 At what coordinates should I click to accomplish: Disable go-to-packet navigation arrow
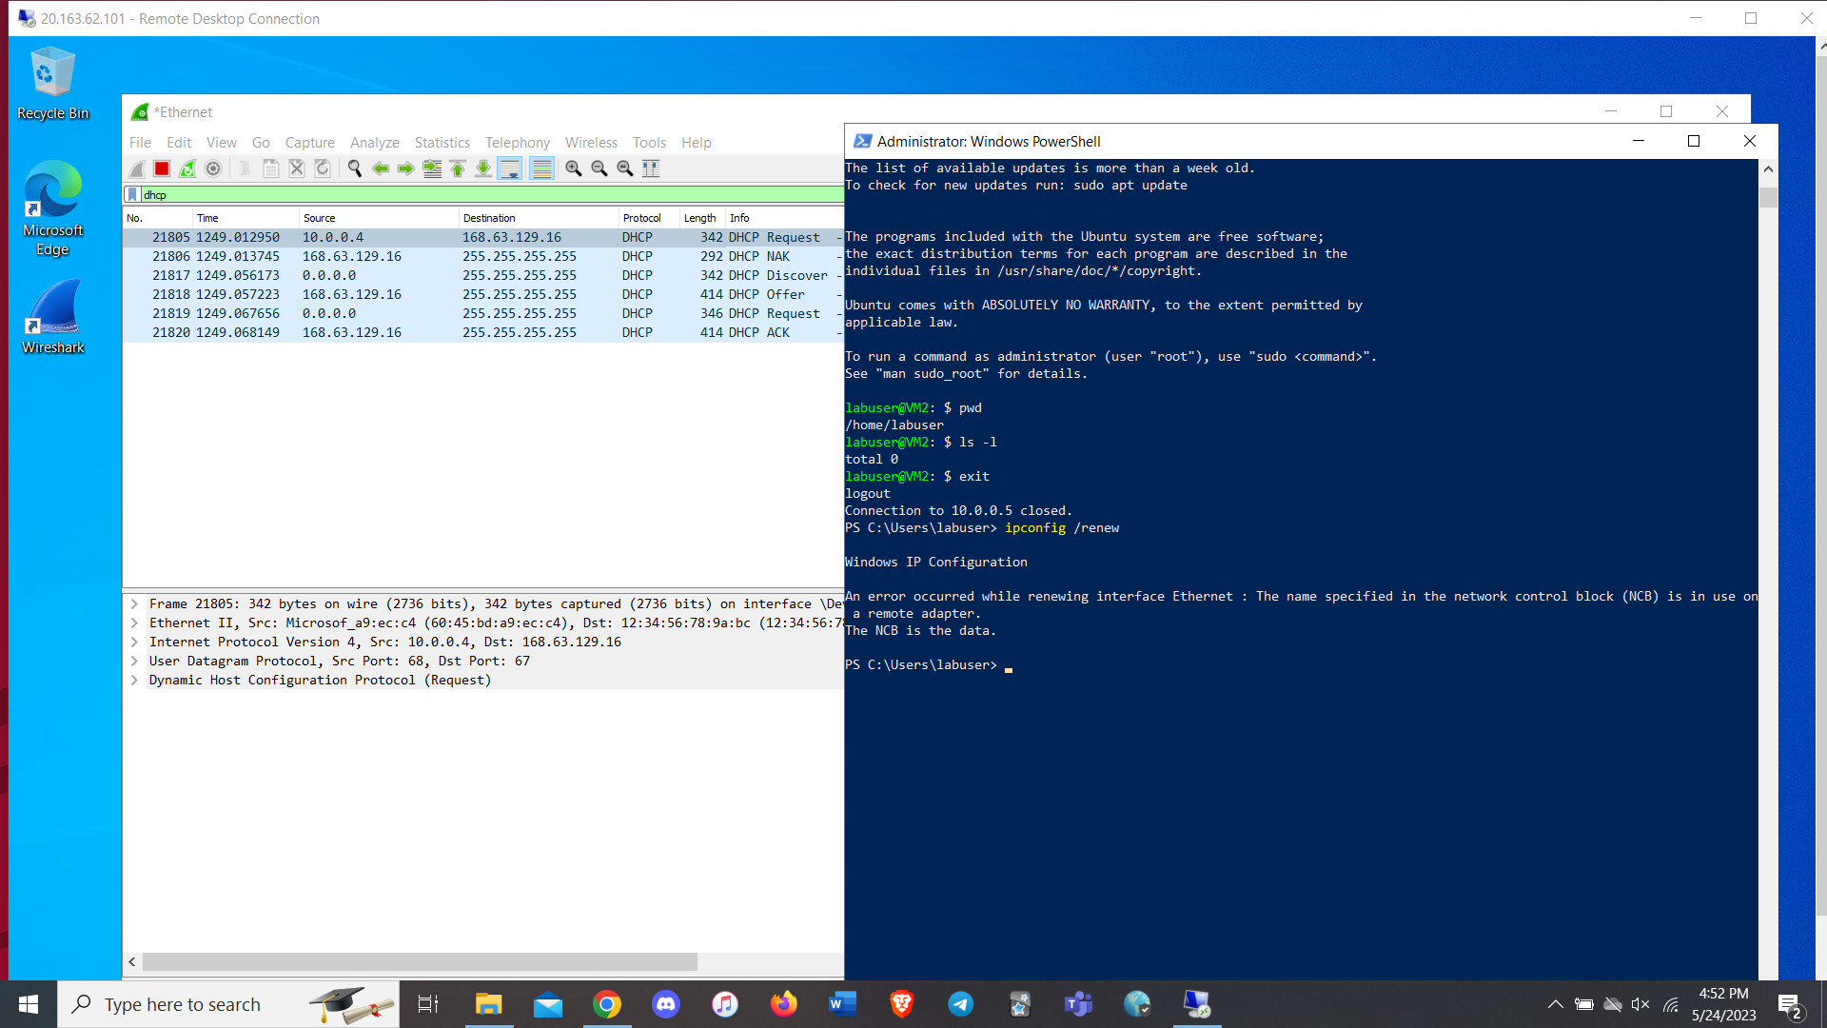pos(432,168)
